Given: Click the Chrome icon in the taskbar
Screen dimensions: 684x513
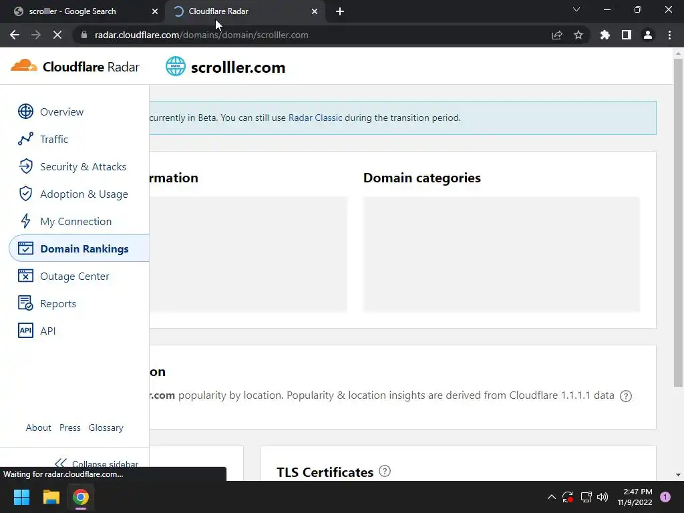Looking at the screenshot, I should point(81,497).
